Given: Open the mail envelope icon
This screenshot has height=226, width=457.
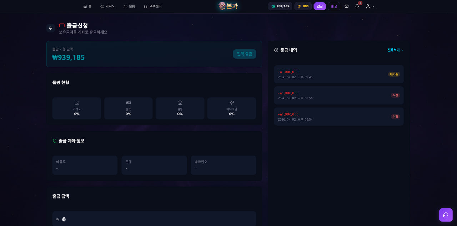Looking at the screenshot, I should [346, 6].
